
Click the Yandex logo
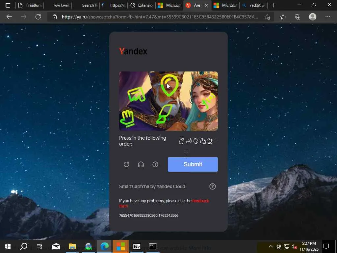[x=133, y=51]
